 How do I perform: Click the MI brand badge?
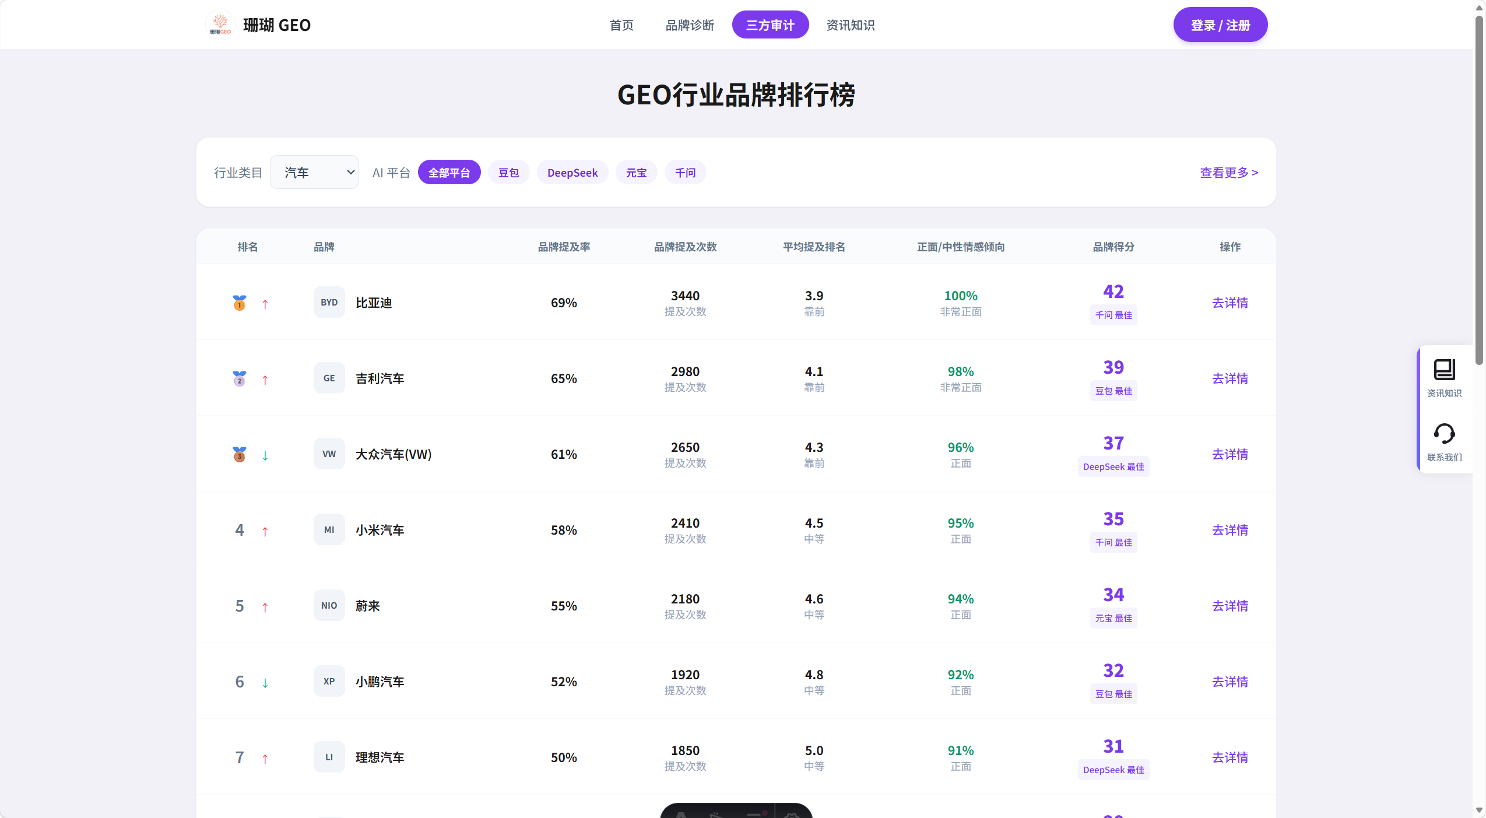[x=329, y=529]
